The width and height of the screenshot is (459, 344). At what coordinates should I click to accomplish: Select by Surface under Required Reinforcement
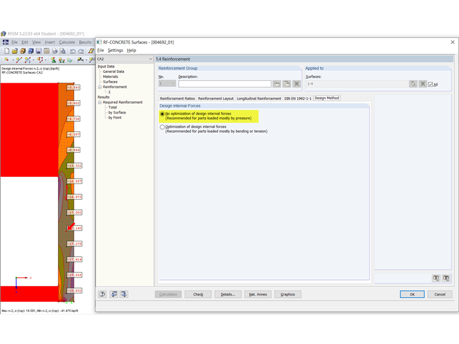(x=117, y=112)
